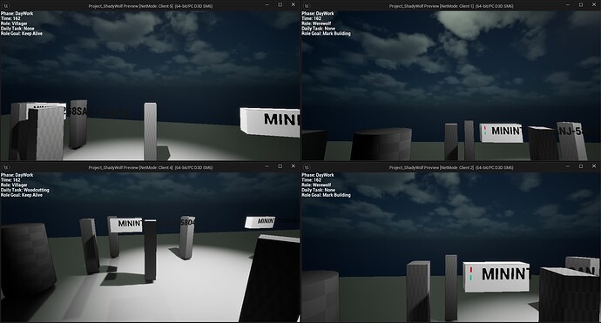Click 'Phase: DayWork' text in Client 2 window
Image resolution: width=601 pixels, height=323 pixels.
[x=318, y=175]
